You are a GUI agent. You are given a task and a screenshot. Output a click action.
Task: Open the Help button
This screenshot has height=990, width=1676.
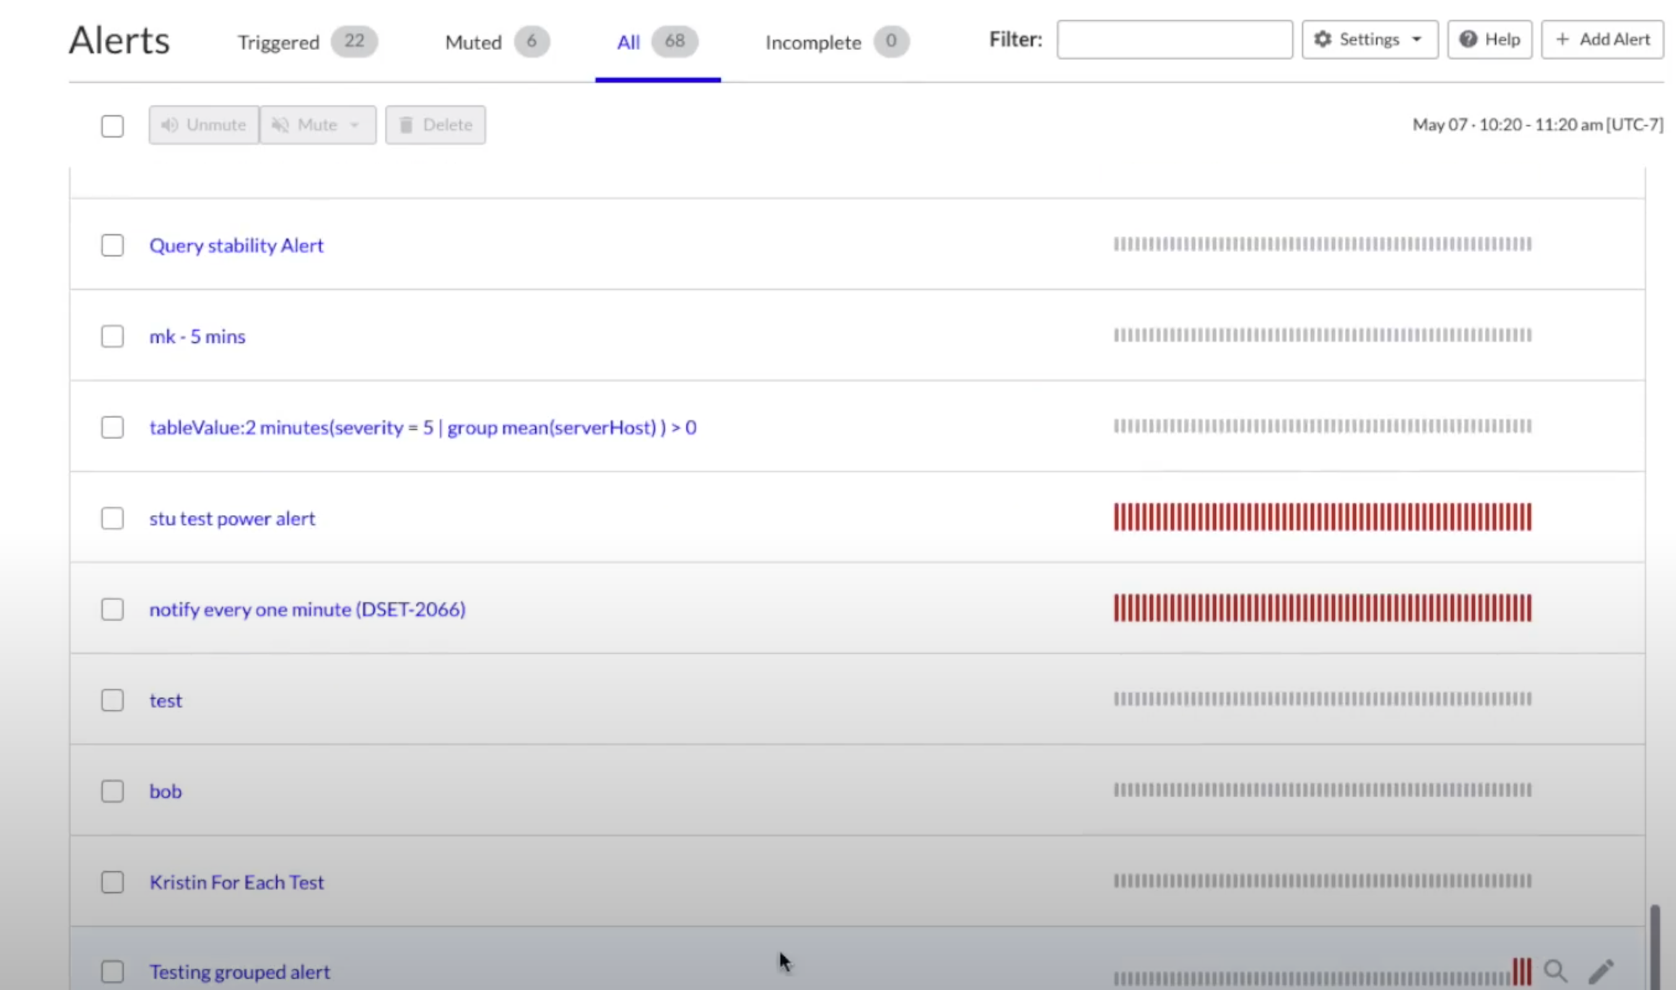point(1489,40)
